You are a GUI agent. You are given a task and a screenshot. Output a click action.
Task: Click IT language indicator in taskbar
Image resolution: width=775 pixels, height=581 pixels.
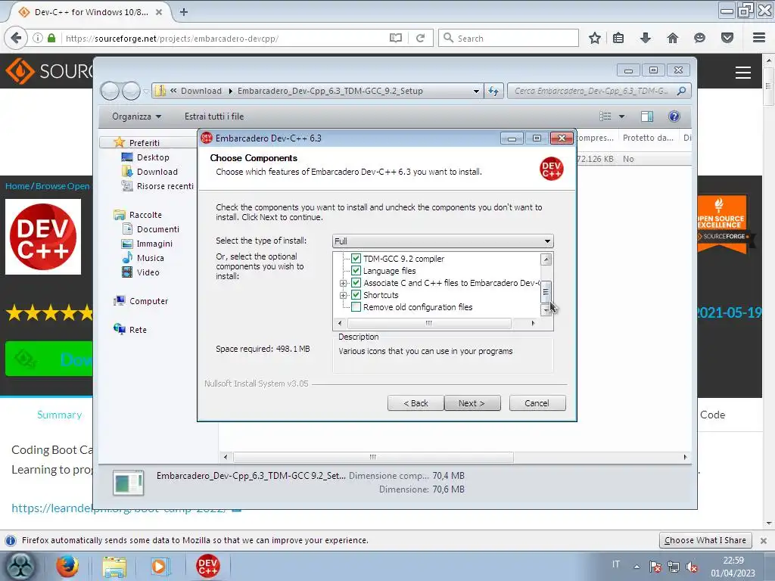click(616, 564)
